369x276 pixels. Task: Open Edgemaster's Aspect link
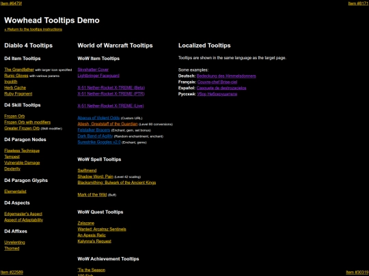pyautogui.click(x=23, y=214)
